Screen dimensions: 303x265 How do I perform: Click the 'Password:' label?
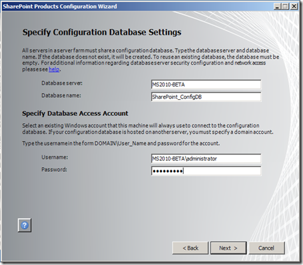tap(54, 170)
